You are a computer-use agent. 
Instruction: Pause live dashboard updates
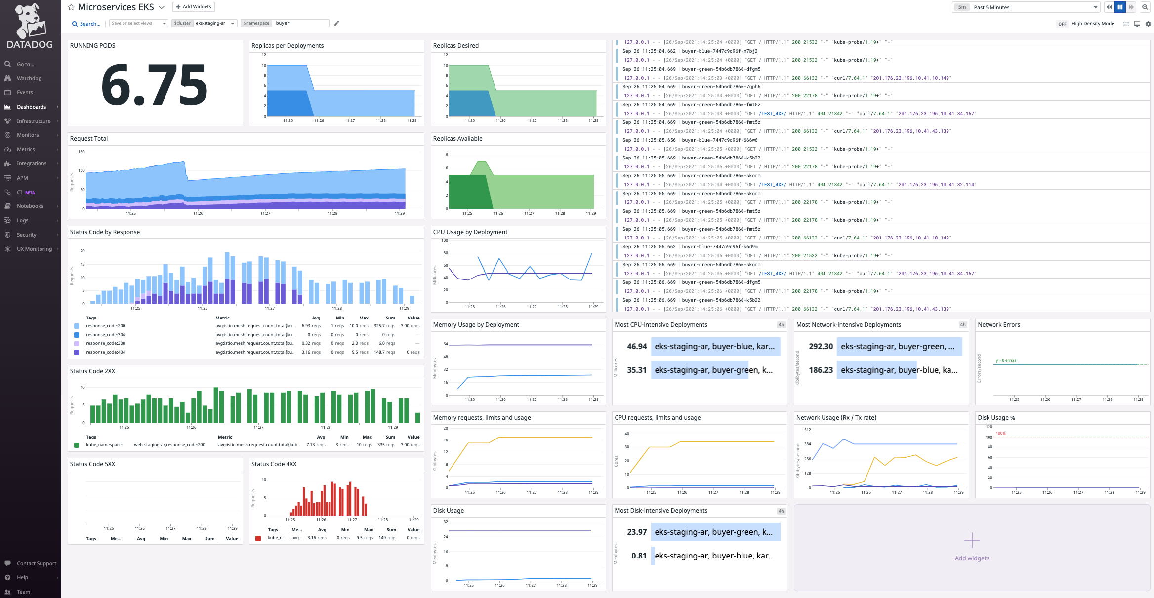point(1120,7)
